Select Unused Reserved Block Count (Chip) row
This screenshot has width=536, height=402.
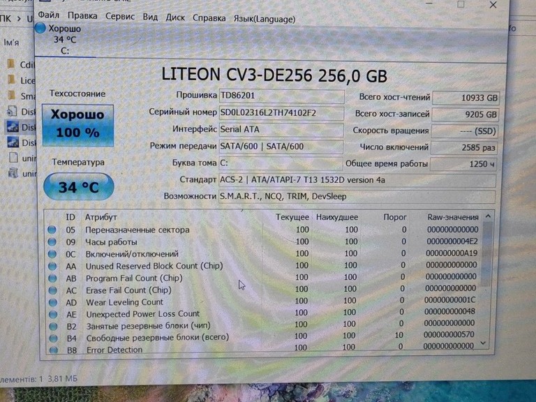(263, 266)
